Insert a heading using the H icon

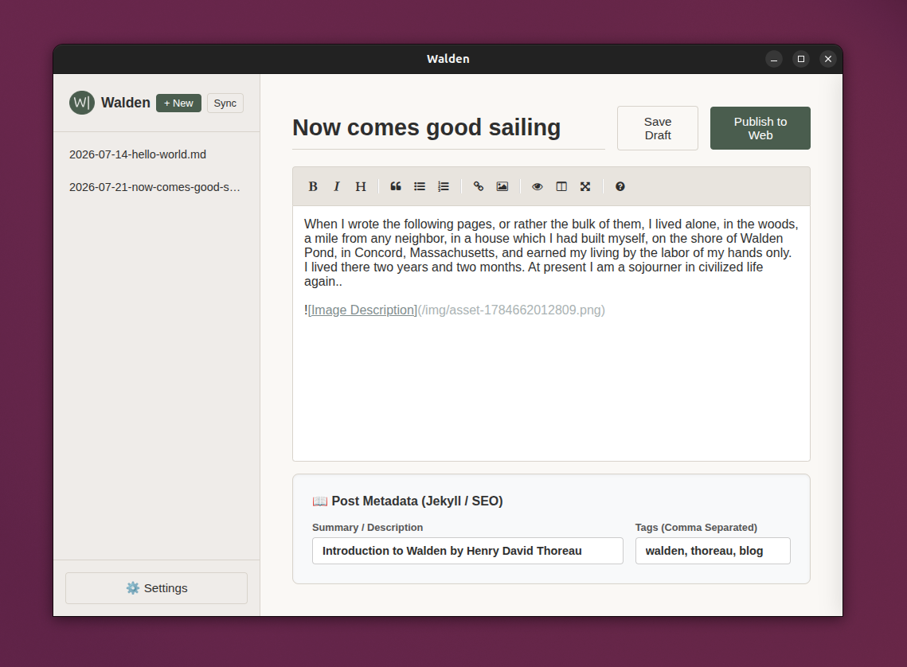361,186
